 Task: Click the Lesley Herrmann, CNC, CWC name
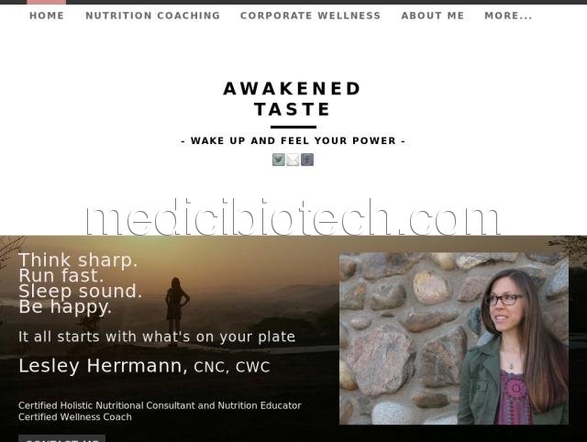pyautogui.click(x=144, y=366)
